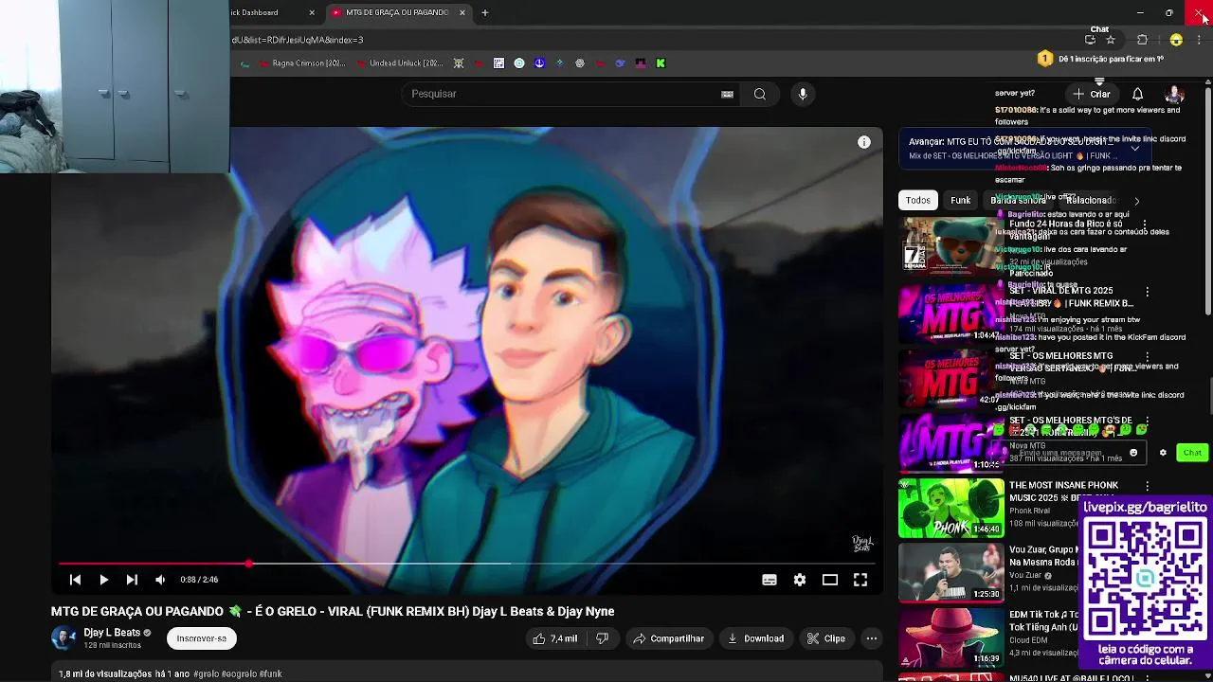Open Chrome three-dot menu

click(1200, 40)
